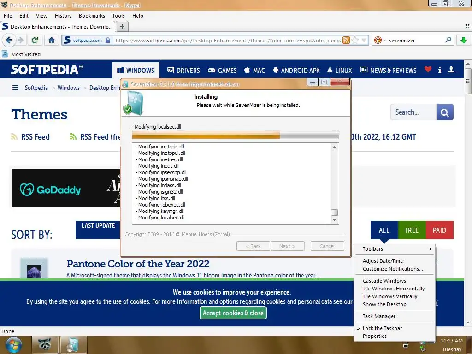Click the red heart favorites icon
472x354 pixels.
(x=428, y=70)
